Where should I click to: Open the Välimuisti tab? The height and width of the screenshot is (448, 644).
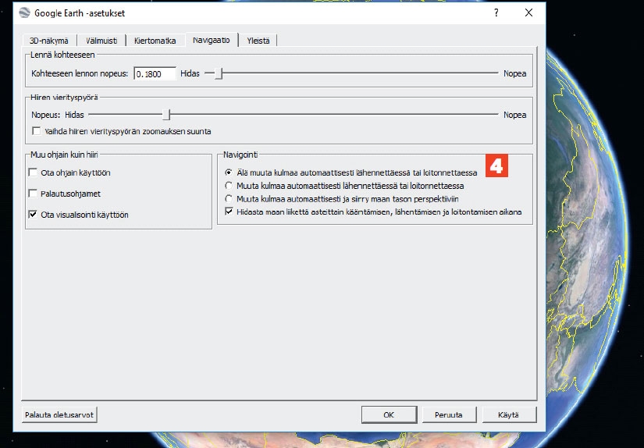click(x=101, y=41)
